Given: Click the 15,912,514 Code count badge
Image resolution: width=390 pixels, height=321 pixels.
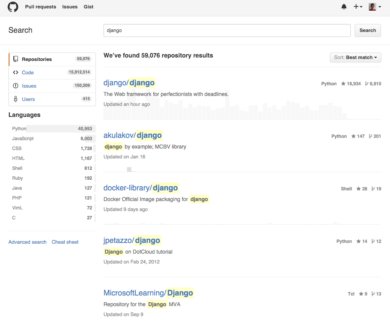Looking at the screenshot, I should (x=80, y=72).
